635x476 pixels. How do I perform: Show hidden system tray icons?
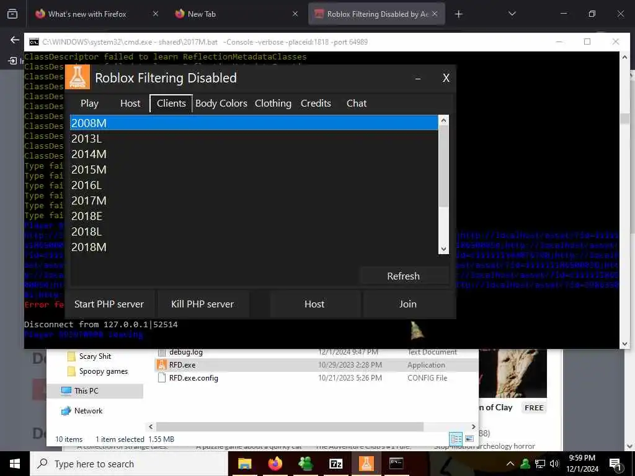tap(510, 464)
